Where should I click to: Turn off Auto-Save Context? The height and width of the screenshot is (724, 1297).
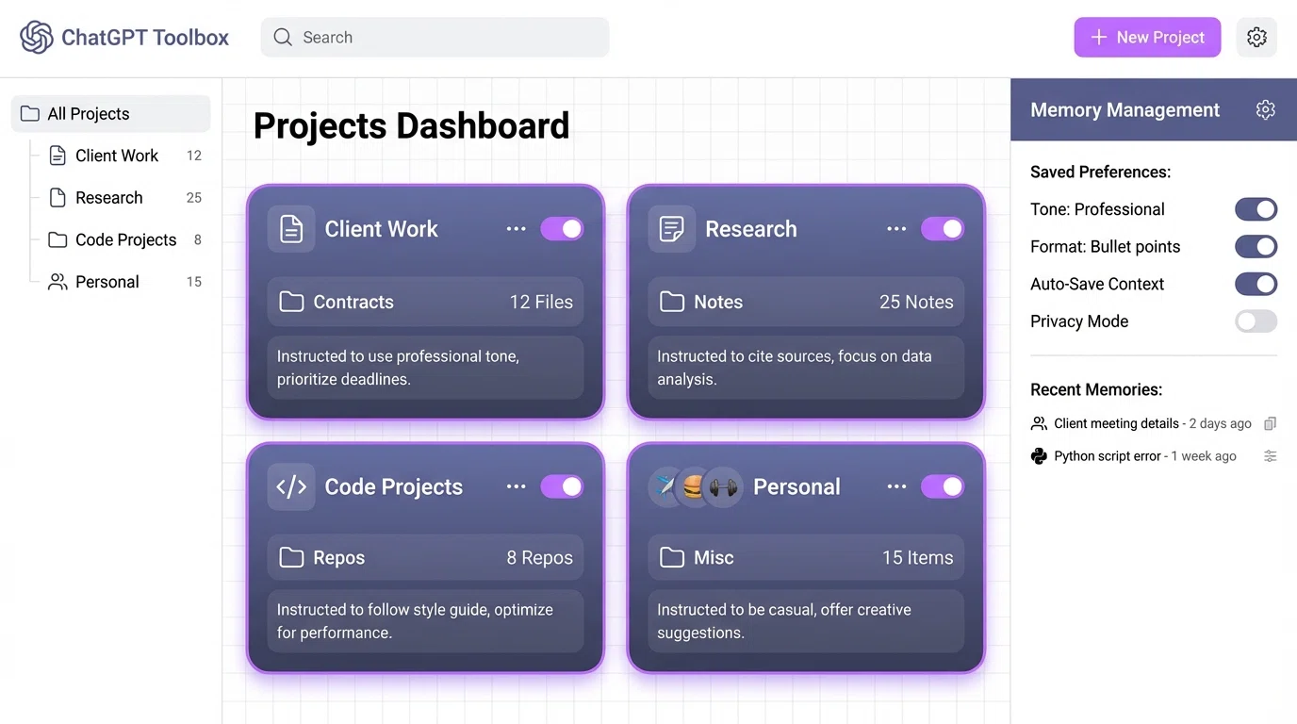click(1256, 284)
